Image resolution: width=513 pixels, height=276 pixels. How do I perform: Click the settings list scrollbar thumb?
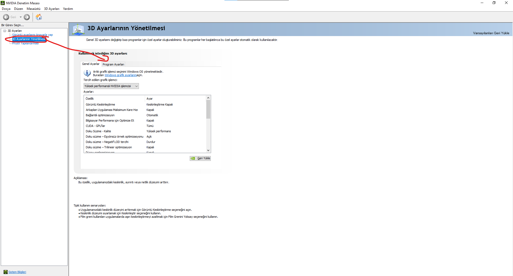[x=208, y=109]
